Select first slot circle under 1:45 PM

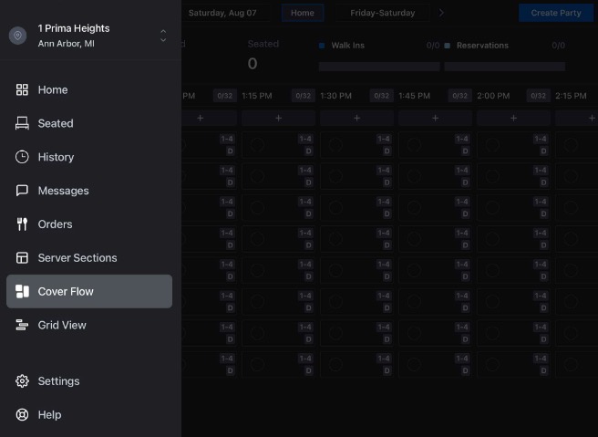click(414, 145)
